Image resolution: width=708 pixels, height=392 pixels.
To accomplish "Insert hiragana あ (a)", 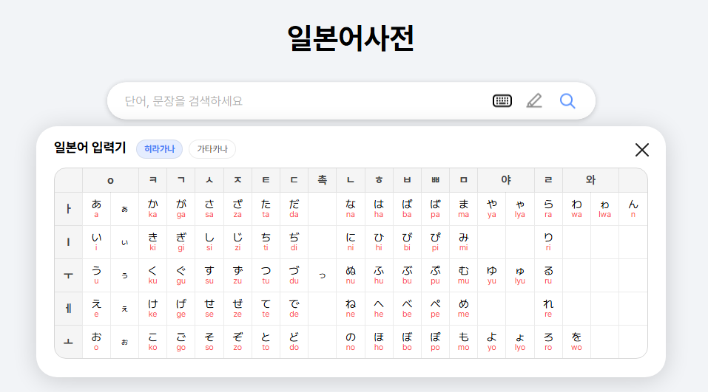I will (x=96, y=209).
